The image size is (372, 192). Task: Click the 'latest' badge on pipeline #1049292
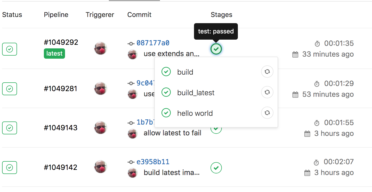click(54, 54)
